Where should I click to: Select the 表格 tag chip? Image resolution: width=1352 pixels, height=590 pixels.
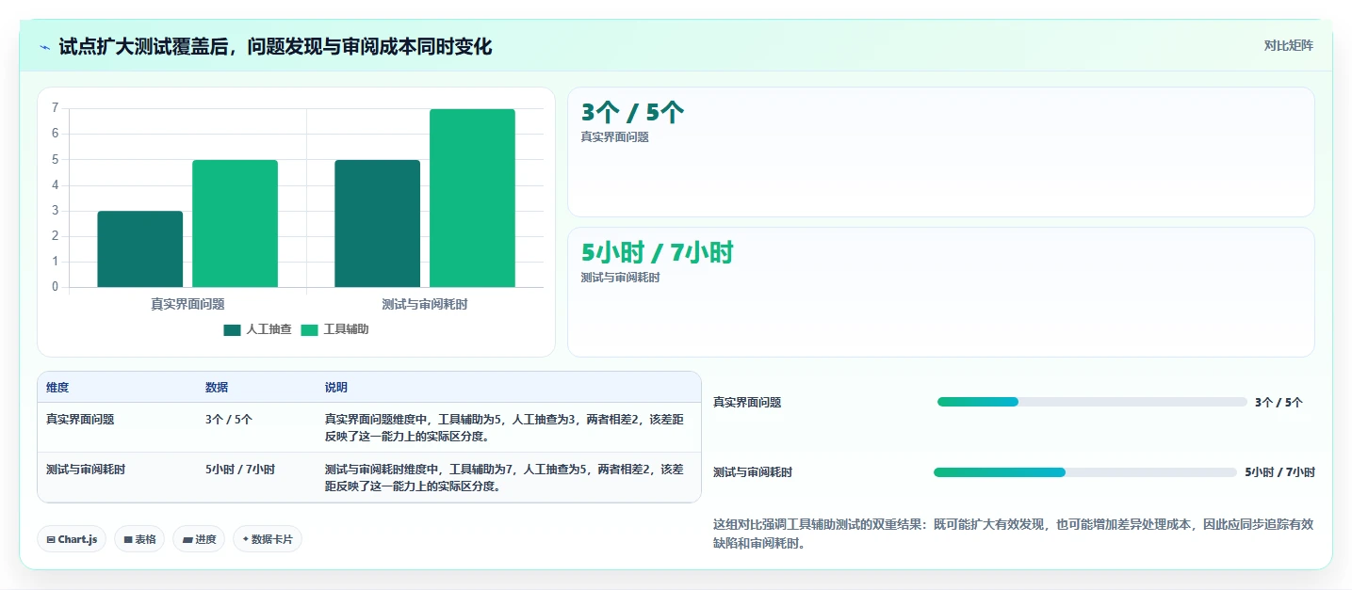click(x=139, y=539)
